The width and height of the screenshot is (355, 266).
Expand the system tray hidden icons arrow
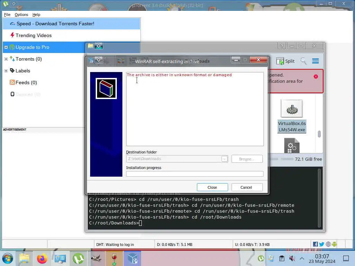(x=302, y=258)
